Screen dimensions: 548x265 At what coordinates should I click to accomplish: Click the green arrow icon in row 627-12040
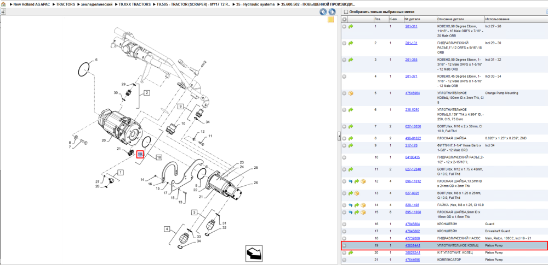tap(351, 169)
